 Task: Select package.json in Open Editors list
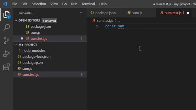(x=50, y=27)
